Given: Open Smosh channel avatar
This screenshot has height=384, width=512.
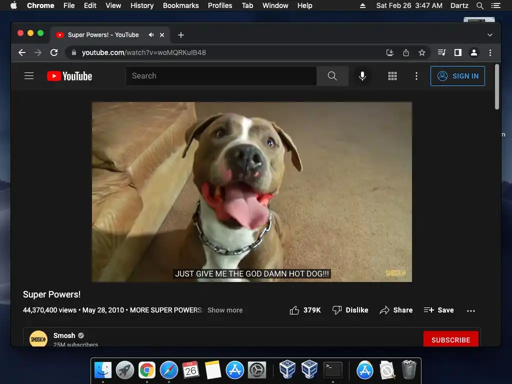Looking at the screenshot, I should pyautogui.click(x=38, y=339).
